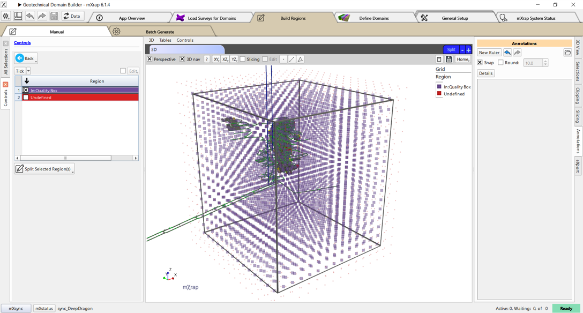
Task: Click the blue undo arrow in Annotations
Action: click(x=507, y=53)
